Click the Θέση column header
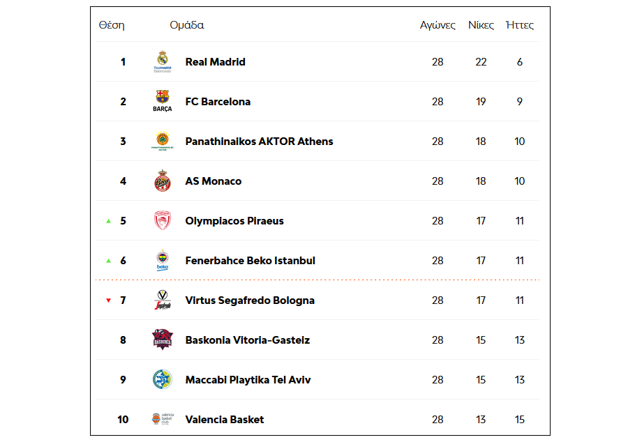The image size is (628, 442). 112,25
